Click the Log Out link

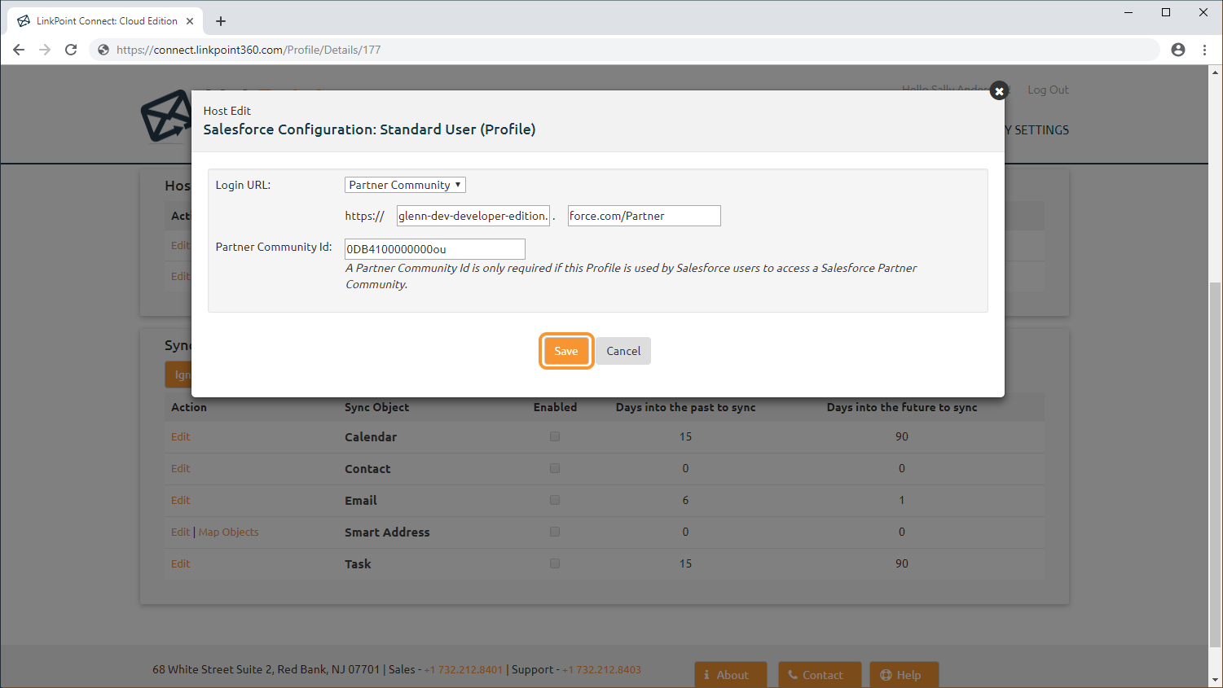click(x=1048, y=90)
